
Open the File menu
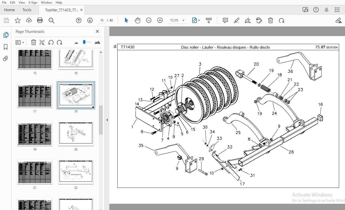tap(4, 3)
